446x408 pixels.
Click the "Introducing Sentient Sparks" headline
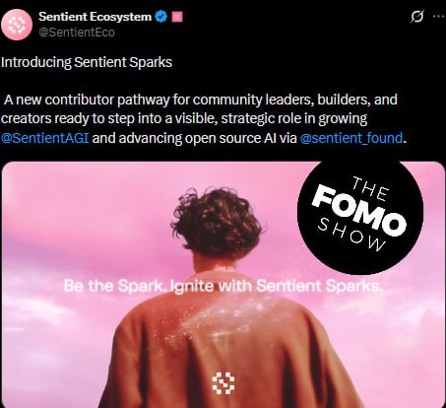point(87,62)
